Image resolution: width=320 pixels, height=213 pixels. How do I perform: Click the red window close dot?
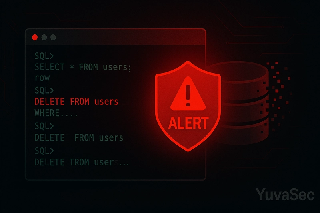pos(35,37)
